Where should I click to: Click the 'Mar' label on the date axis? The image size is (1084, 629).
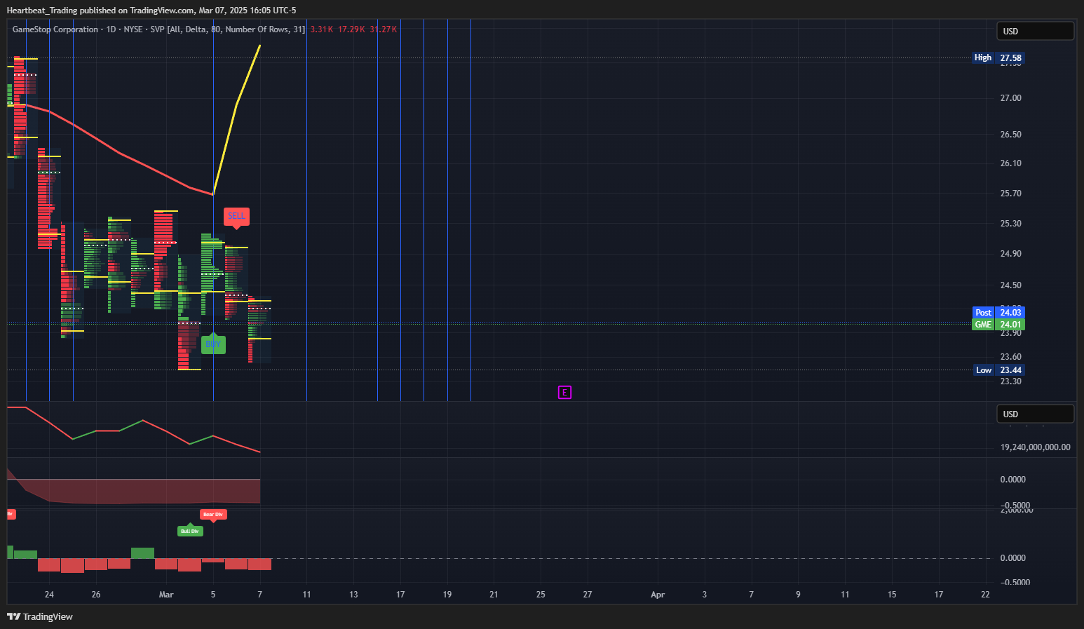pyautogui.click(x=166, y=595)
